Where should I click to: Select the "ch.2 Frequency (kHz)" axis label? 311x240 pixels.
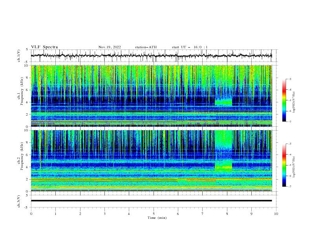(20, 156)
